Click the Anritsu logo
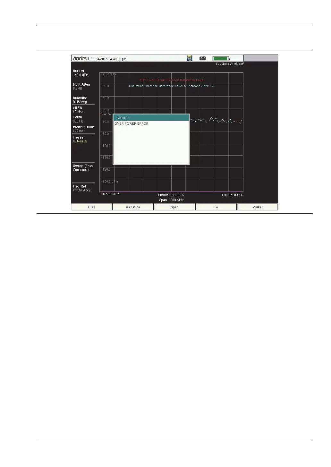Image resolution: width=331 pixels, height=467 pixels. pyautogui.click(x=81, y=59)
